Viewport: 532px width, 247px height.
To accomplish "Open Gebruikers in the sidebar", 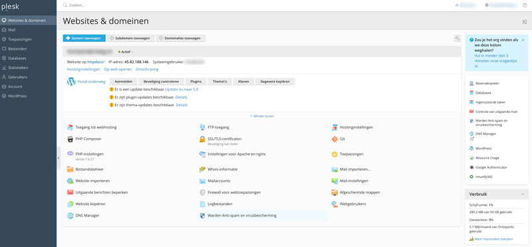I will click(x=28, y=77).
